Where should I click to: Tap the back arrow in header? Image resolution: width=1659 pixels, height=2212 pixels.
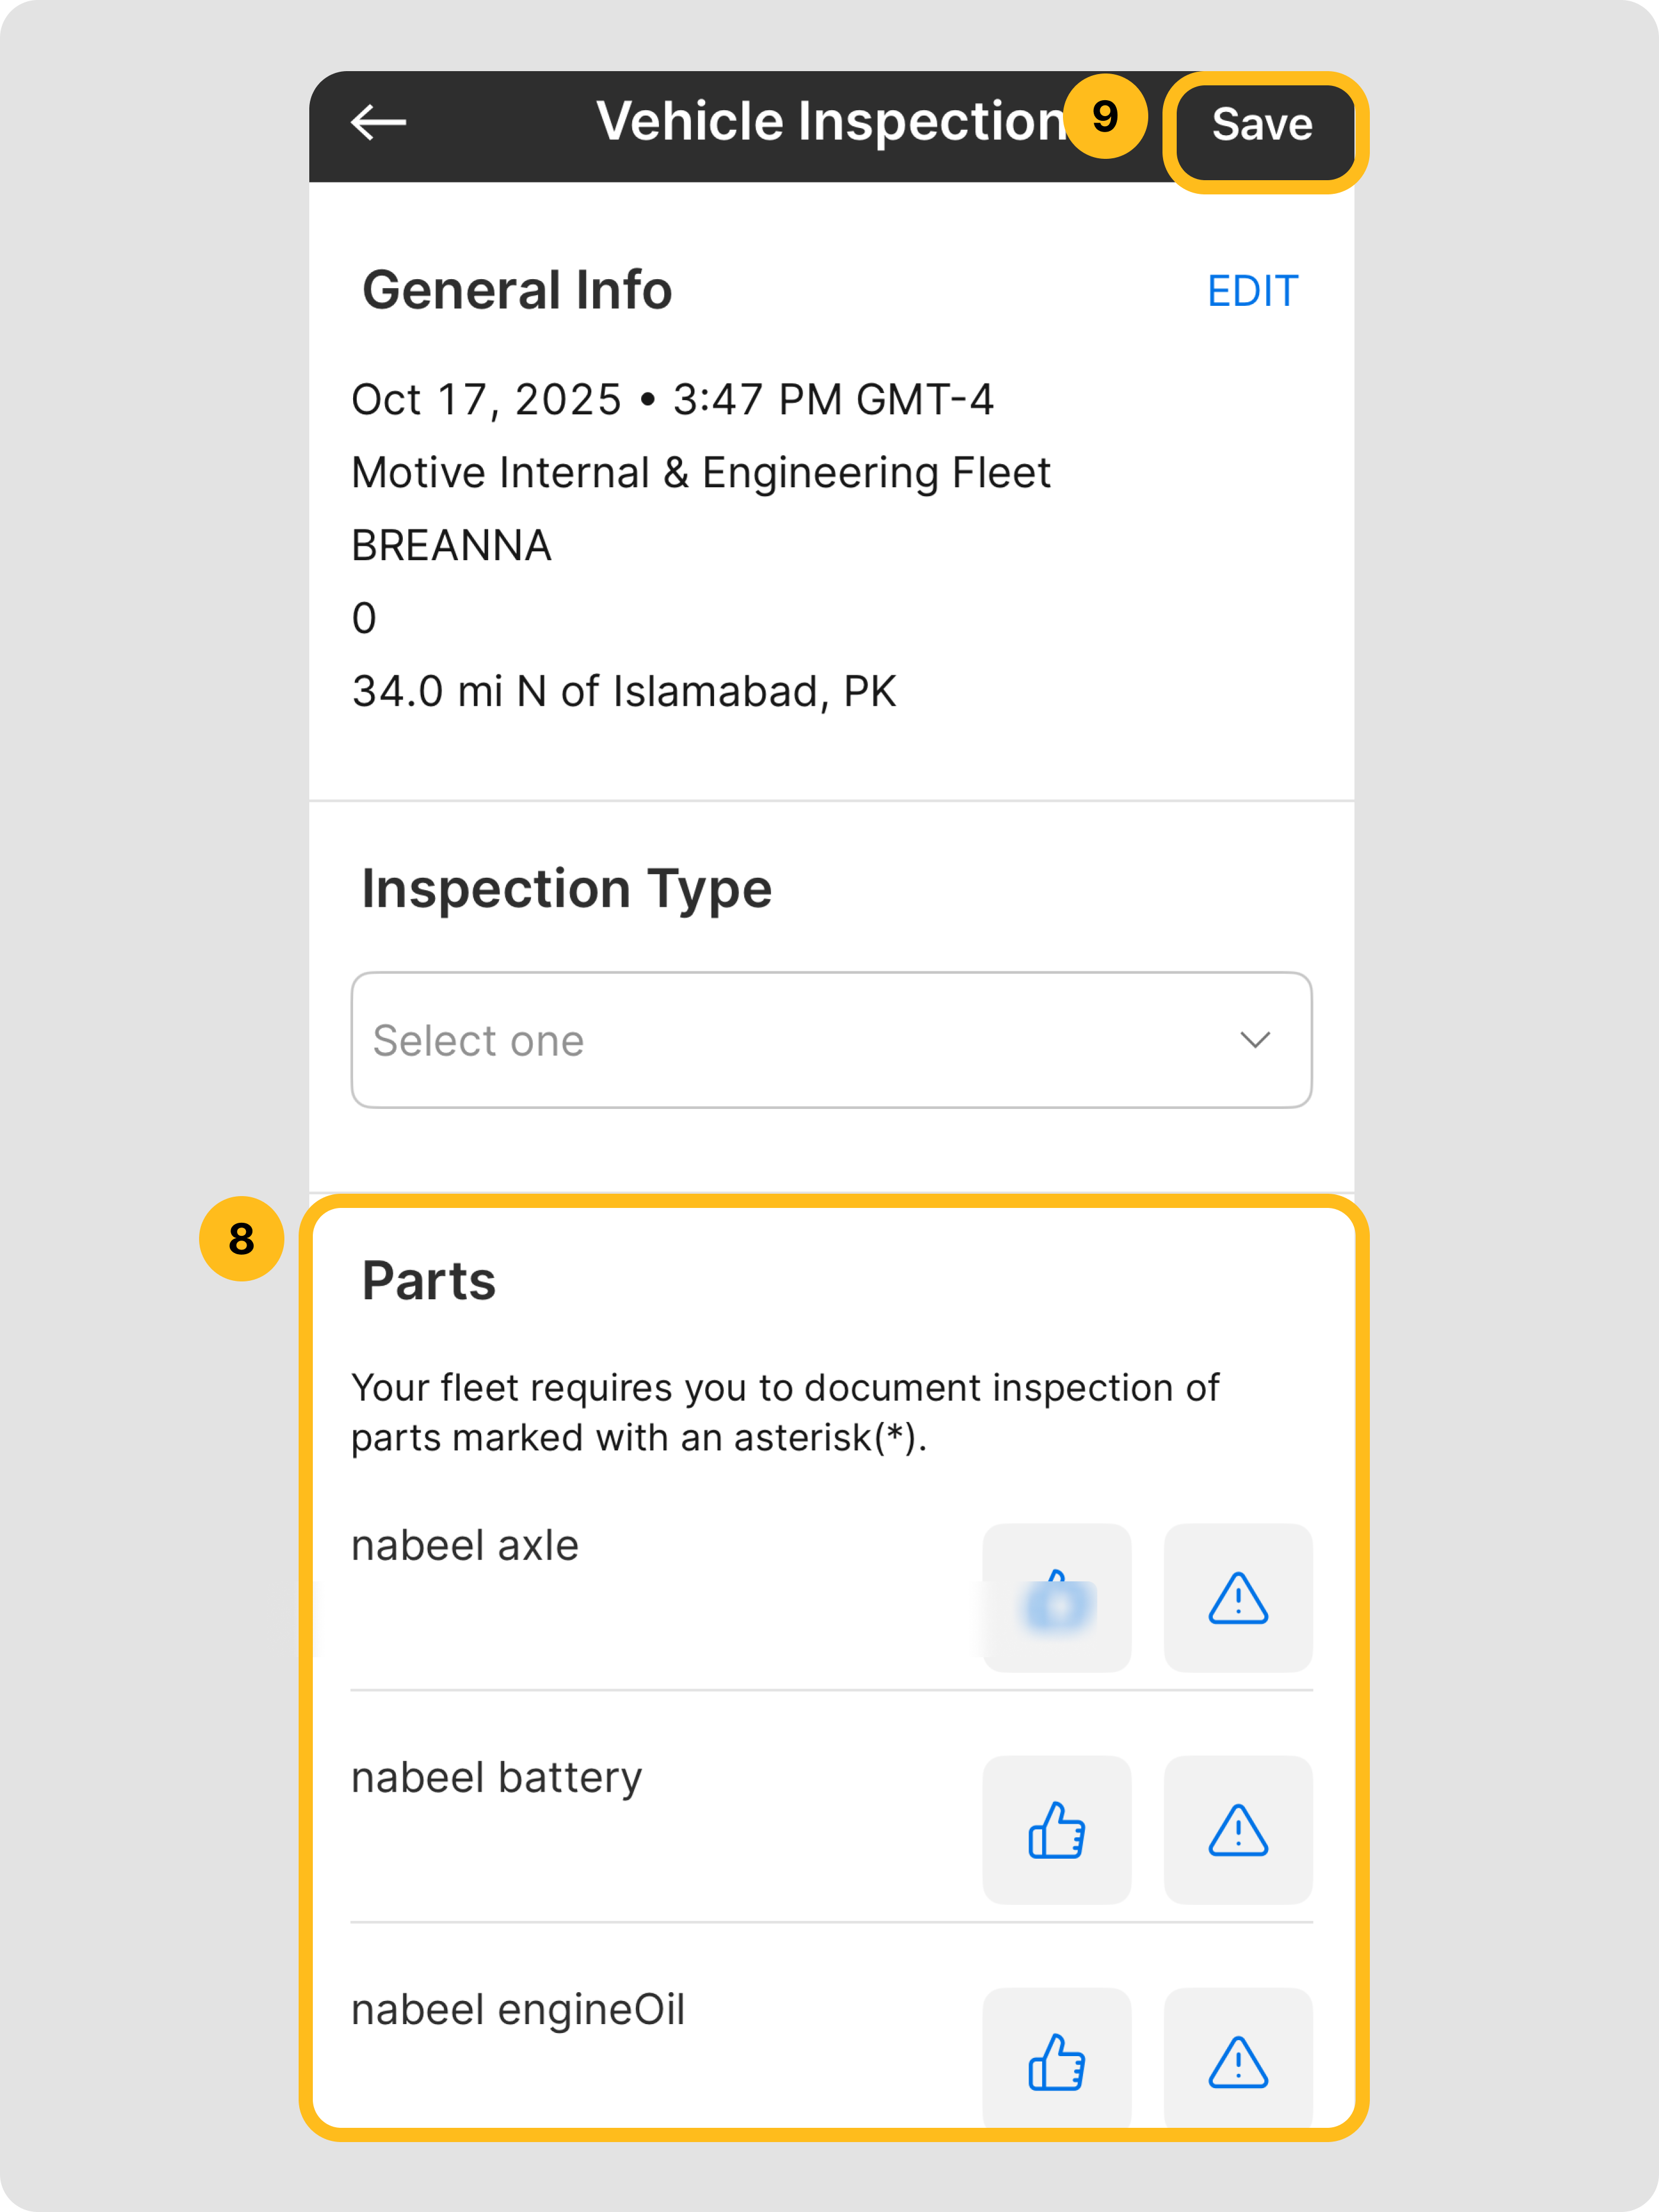pyautogui.click(x=379, y=123)
